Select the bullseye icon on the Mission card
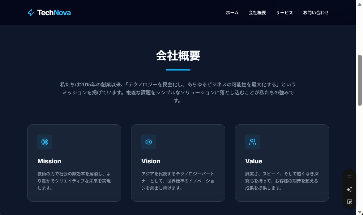This screenshot has width=363, height=215. point(45,142)
